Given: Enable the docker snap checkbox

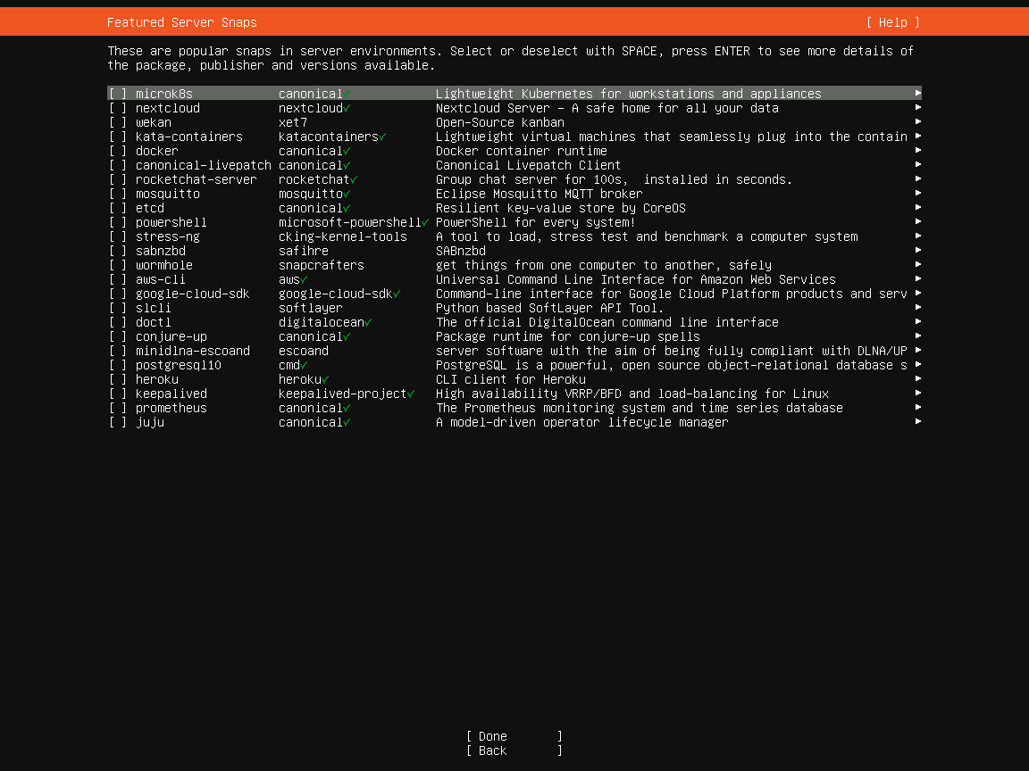Looking at the screenshot, I should coord(118,151).
